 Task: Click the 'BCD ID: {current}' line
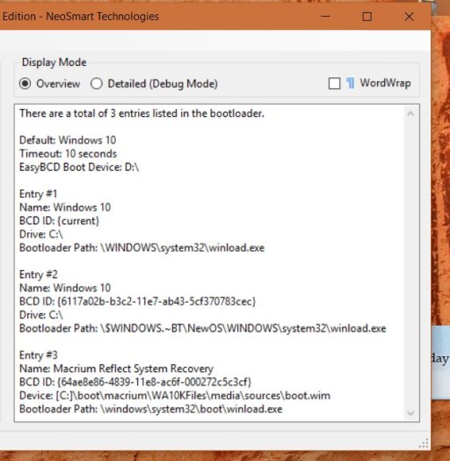click(60, 221)
